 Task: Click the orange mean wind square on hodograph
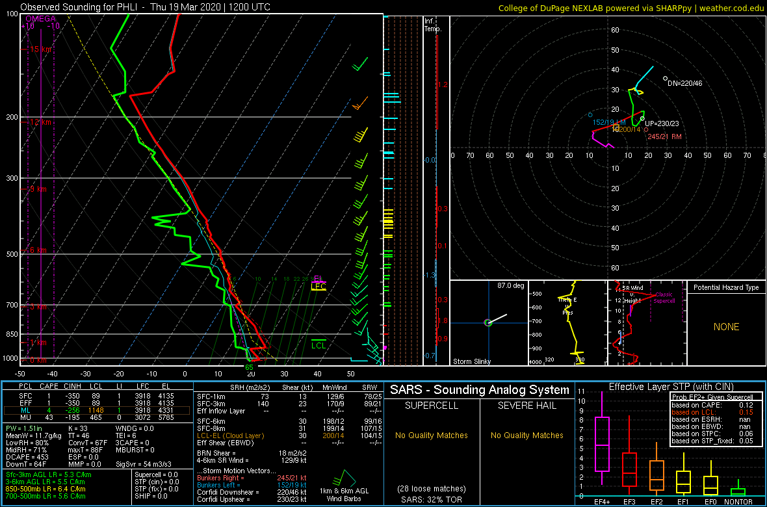[616, 127]
